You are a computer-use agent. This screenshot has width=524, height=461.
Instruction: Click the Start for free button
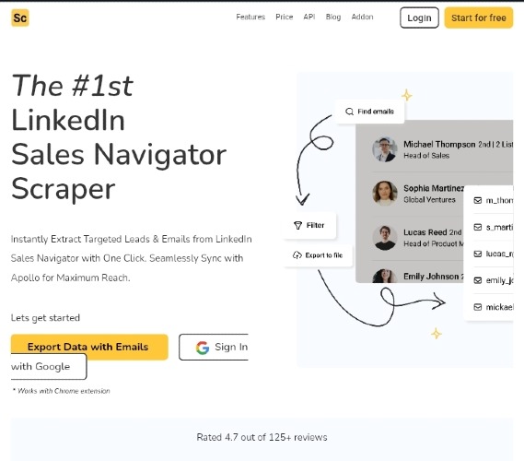point(479,18)
